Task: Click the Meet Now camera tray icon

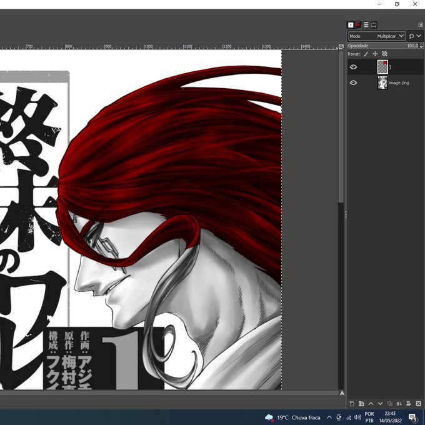Action: tap(339, 417)
